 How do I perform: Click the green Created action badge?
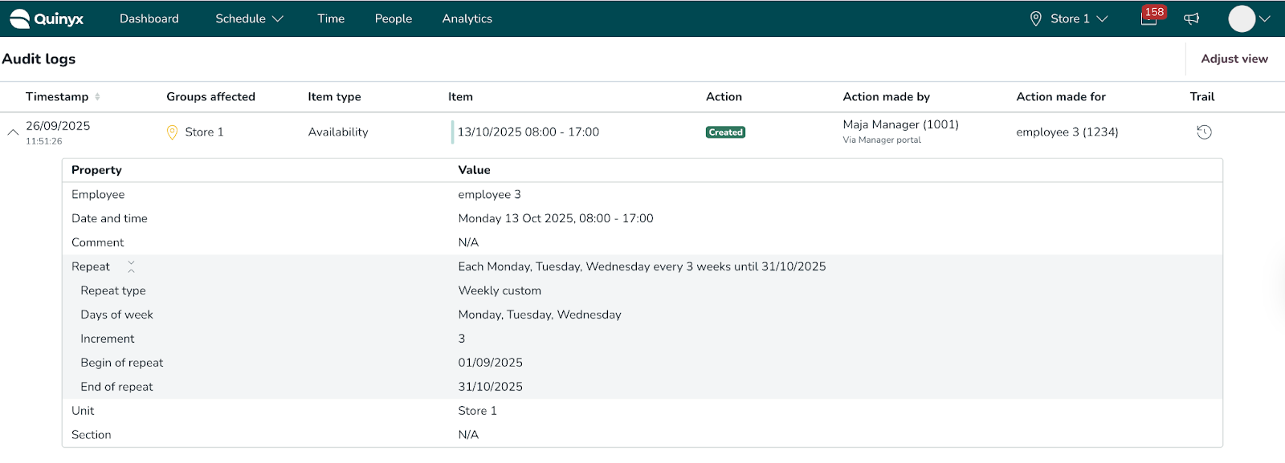[725, 132]
